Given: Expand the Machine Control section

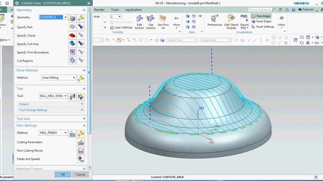Looking at the screenshot, I should click(x=84, y=168).
